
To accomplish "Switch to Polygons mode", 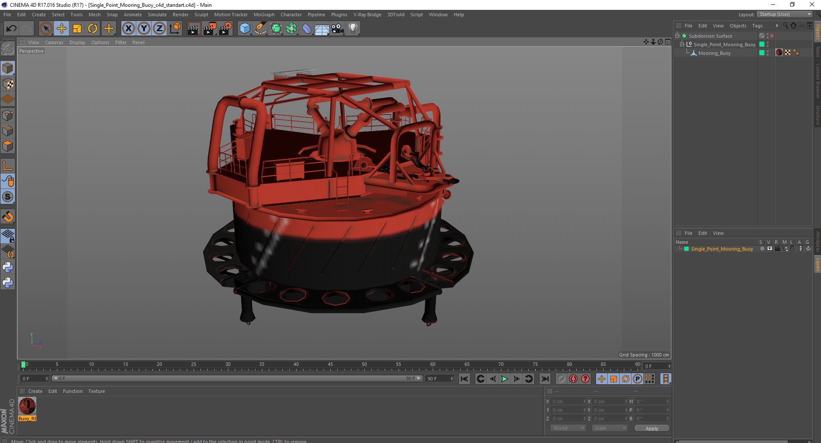I will click(x=8, y=146).
